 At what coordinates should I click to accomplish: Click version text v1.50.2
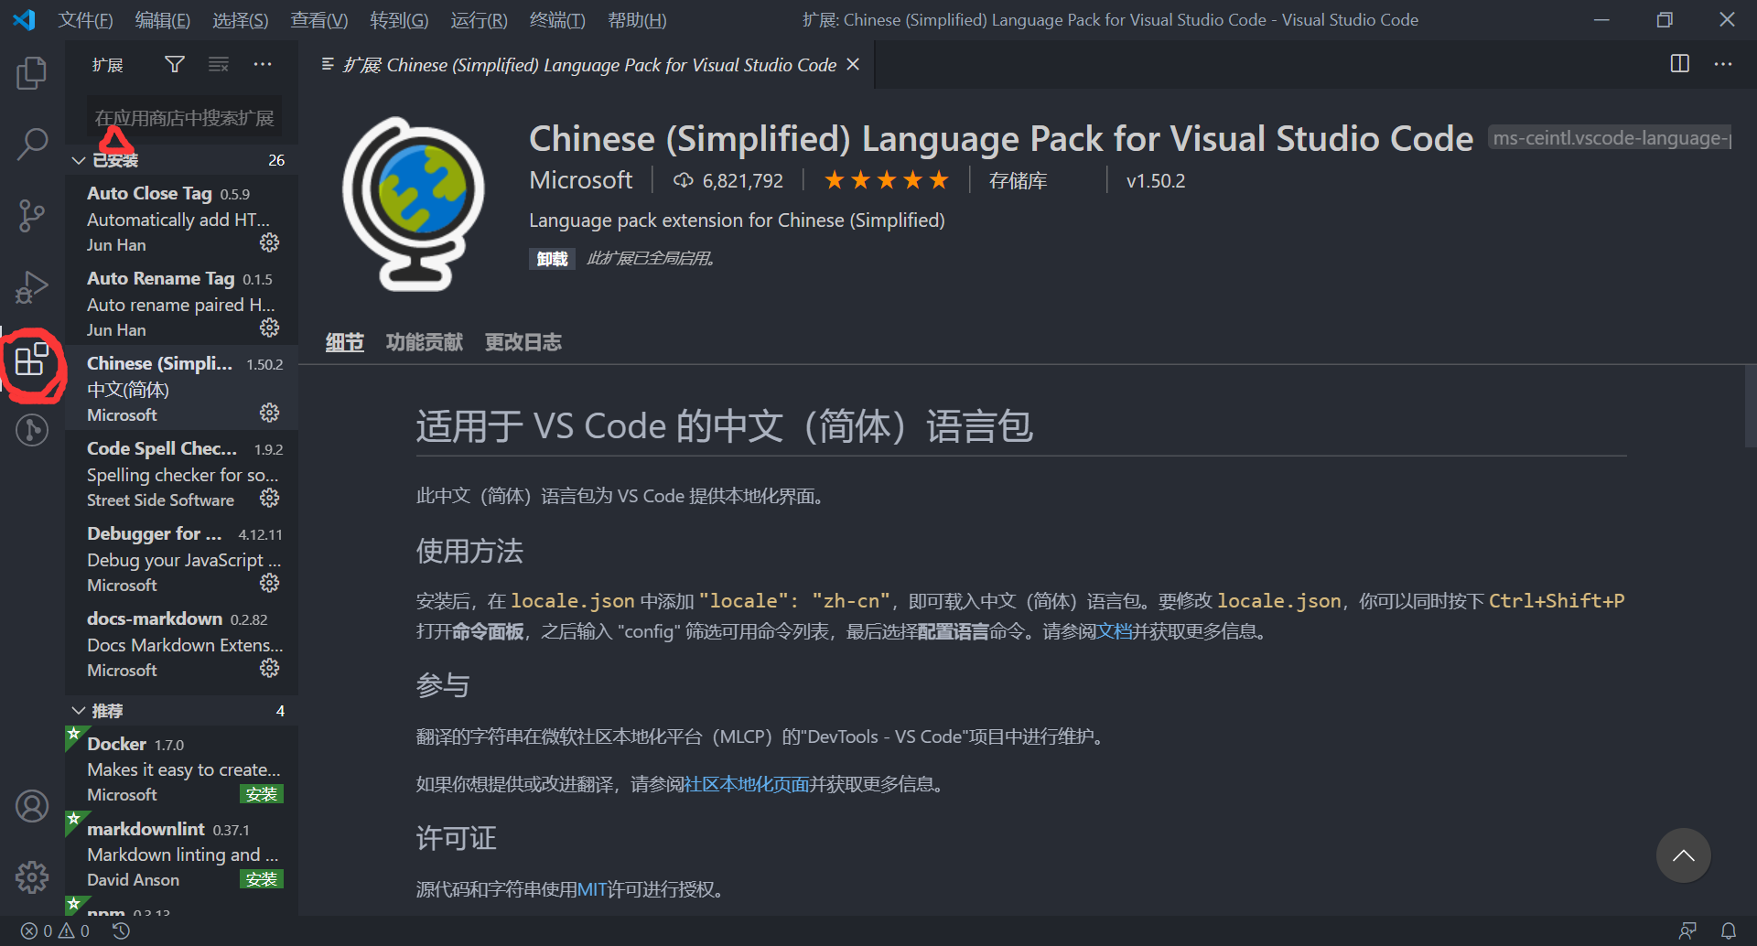(x=1155, y=181)
